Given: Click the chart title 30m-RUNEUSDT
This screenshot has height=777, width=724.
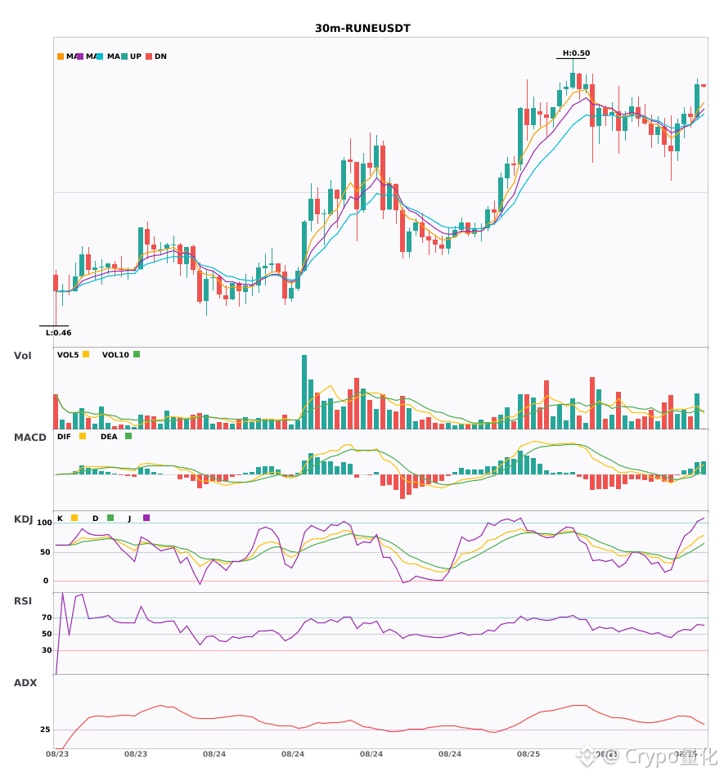Looking at the screenshot, I should pyautogui.click(x=362, y=29).
